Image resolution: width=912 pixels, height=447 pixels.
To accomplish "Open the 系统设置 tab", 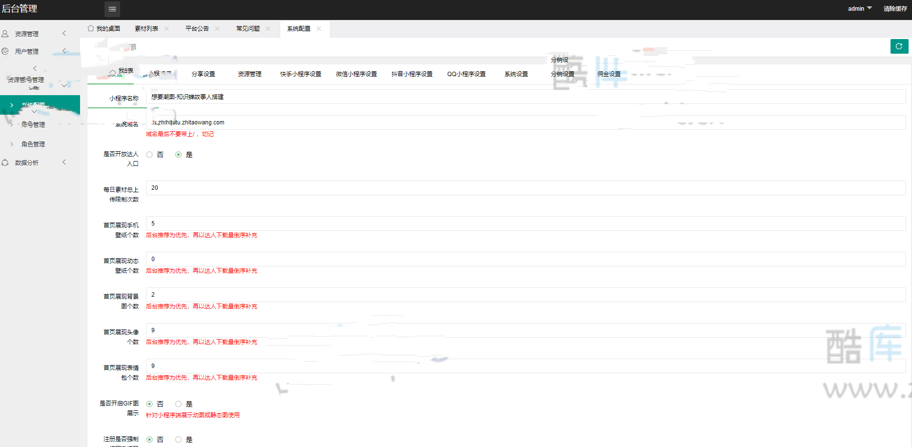I will pos(516,74).
